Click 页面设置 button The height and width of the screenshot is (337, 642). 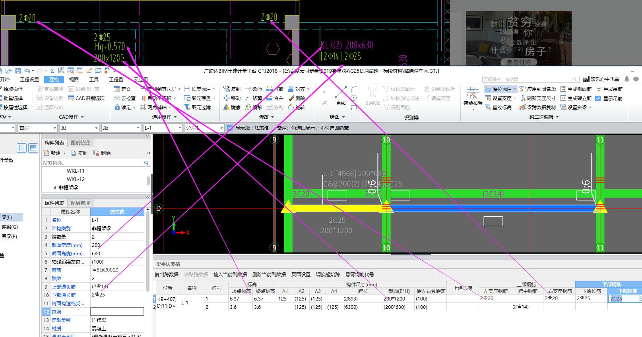click(x=301, y=274)
